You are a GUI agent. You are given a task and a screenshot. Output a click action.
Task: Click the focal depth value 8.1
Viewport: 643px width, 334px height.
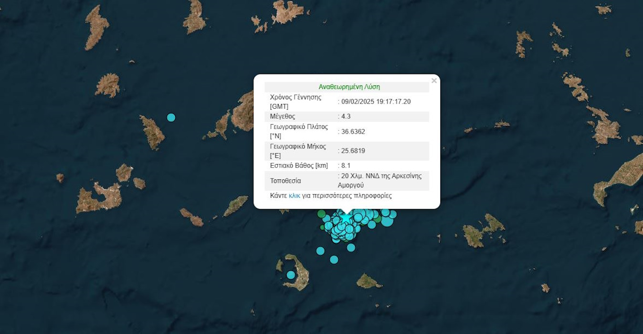pyautogui.click(x=346, y=166)
